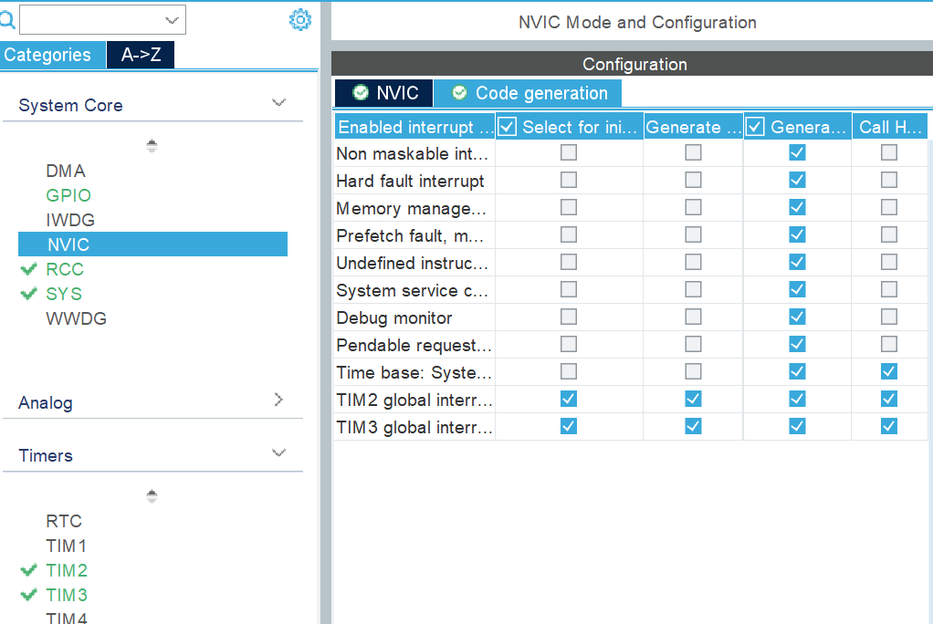Select the Hard fault interrupt row name
Image resolution: width=933 pixels, height=624 pixels.
click(410, 182)
